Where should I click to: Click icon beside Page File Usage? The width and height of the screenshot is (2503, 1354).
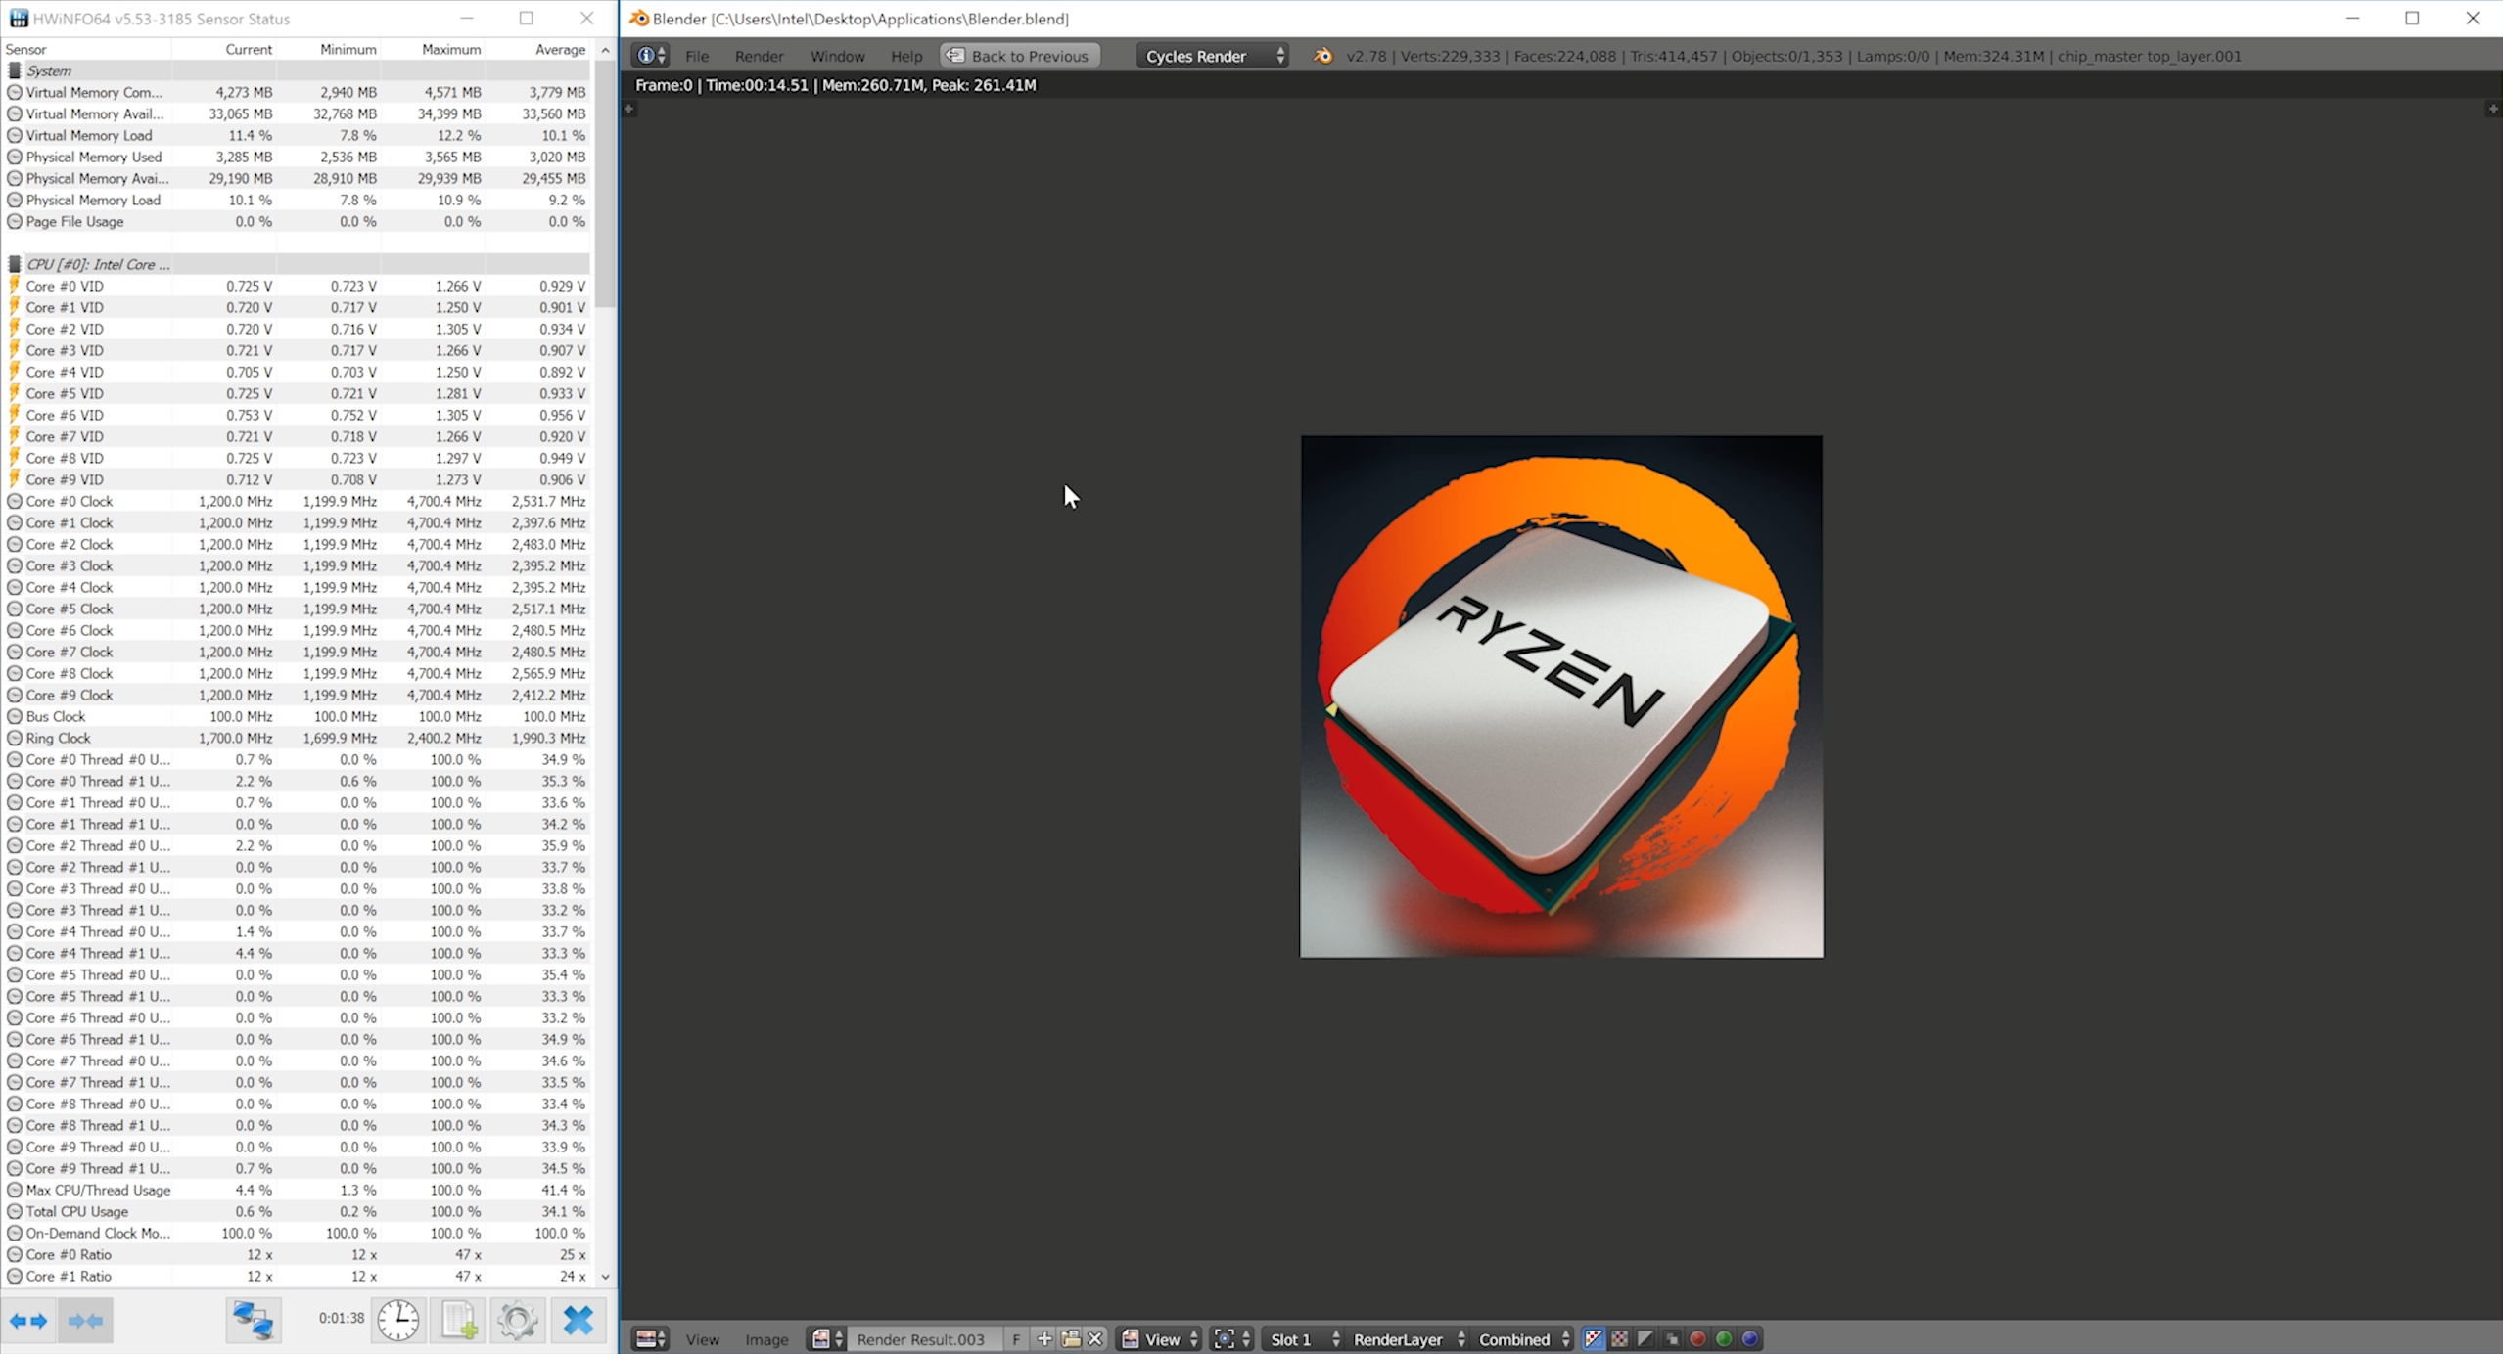point(15,221)
